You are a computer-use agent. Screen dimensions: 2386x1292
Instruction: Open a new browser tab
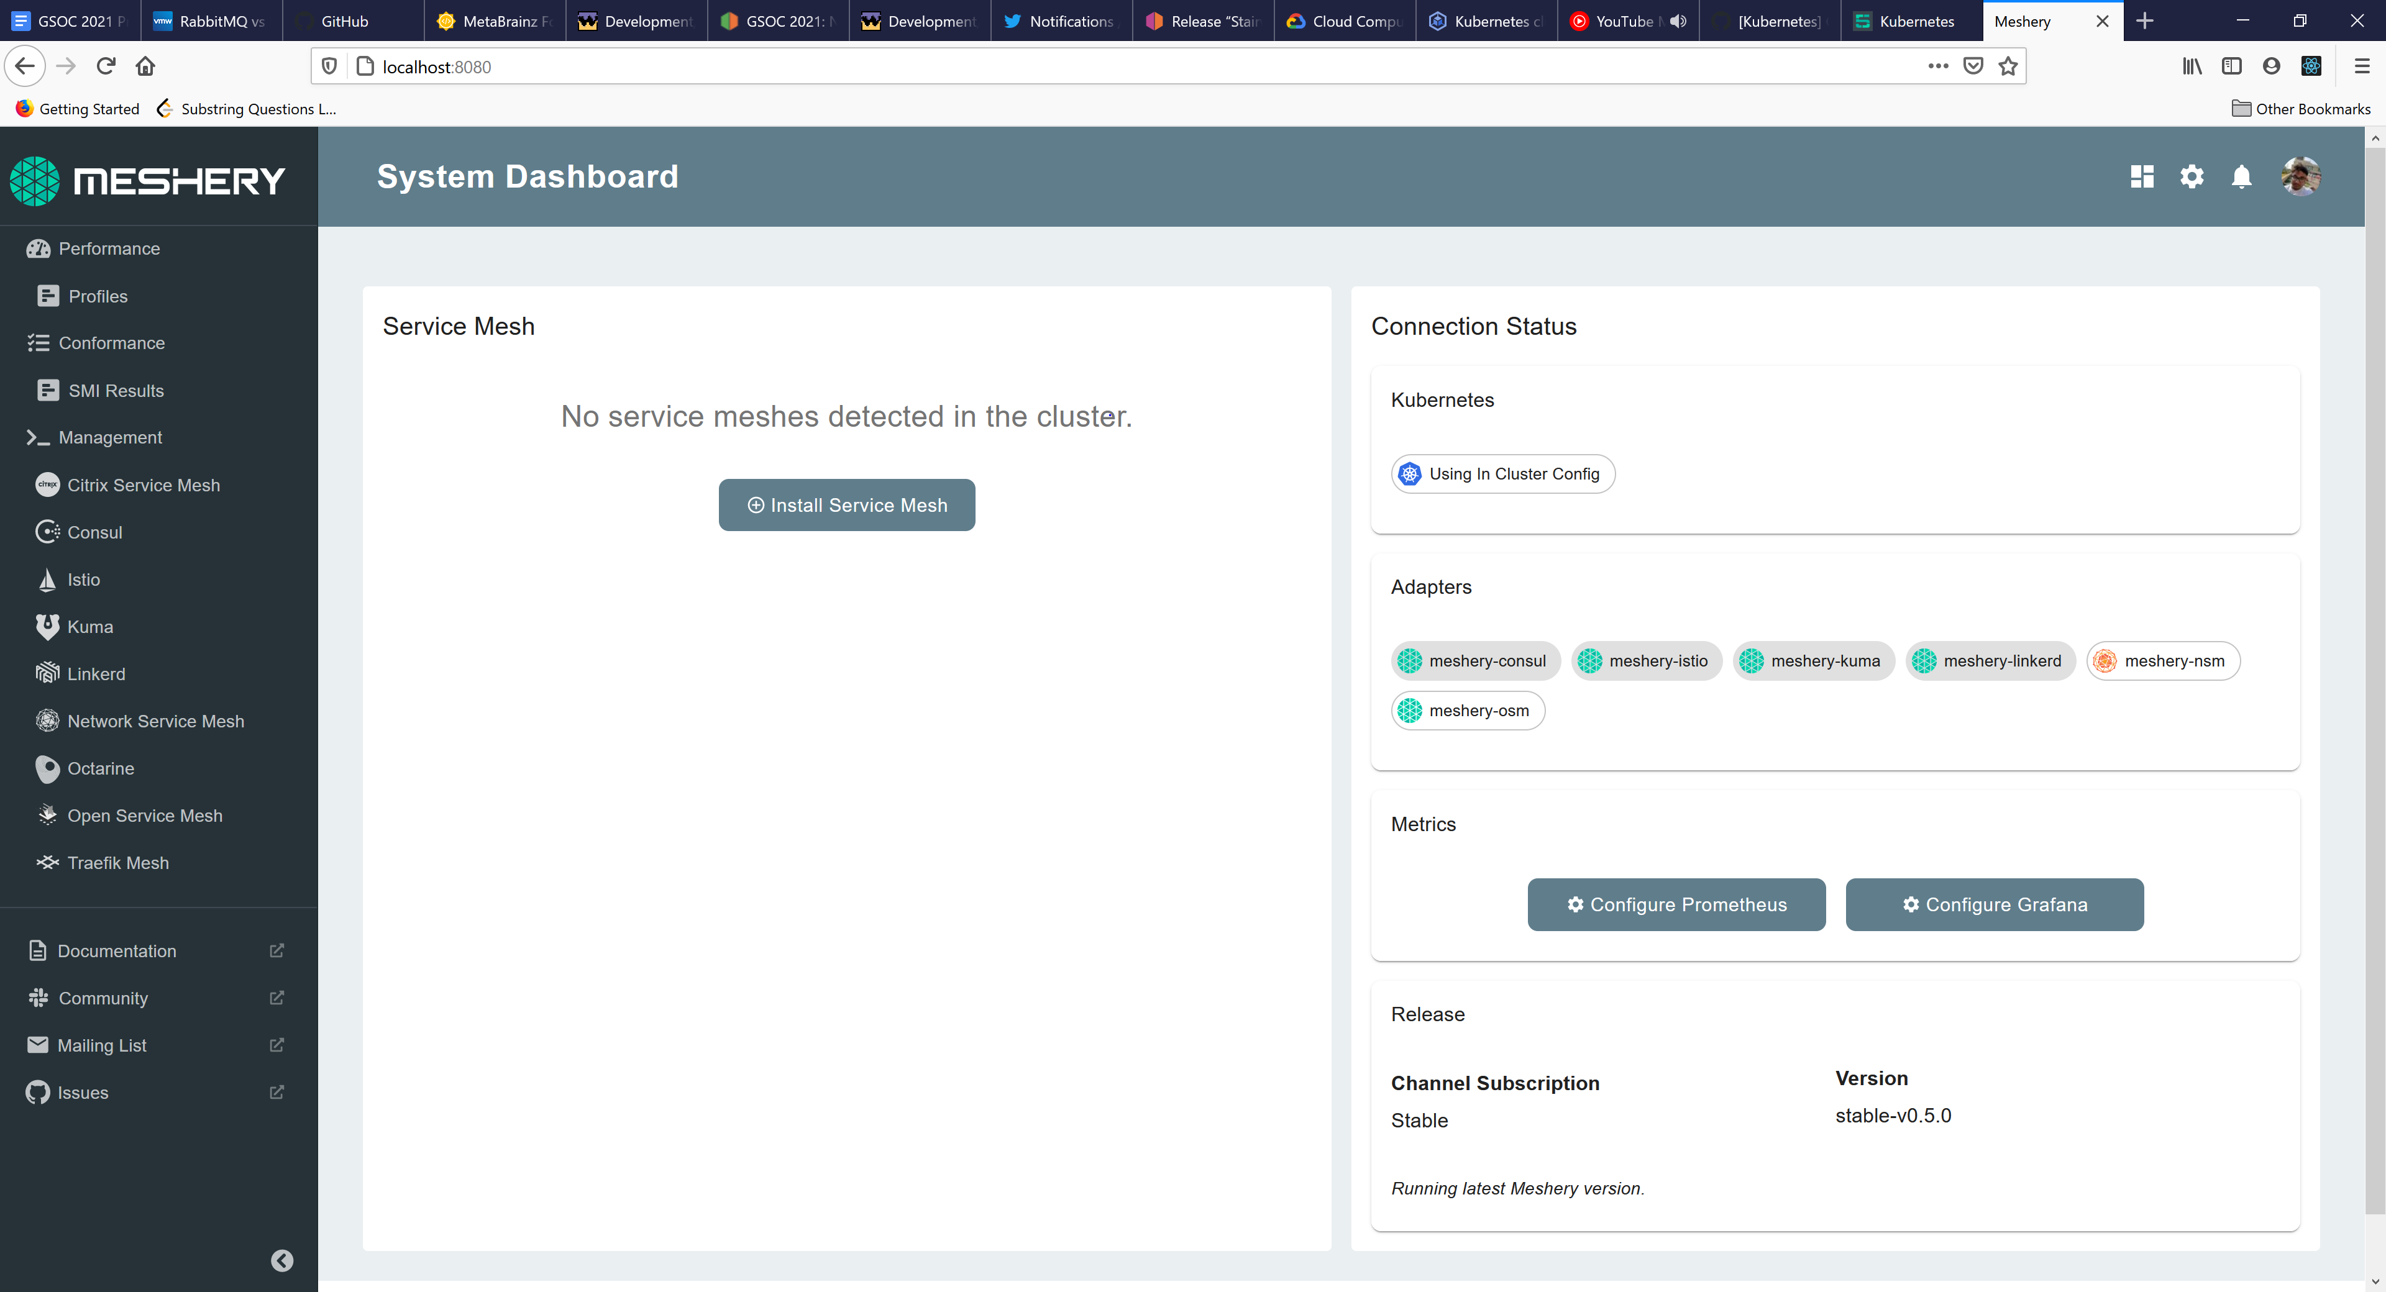pos(2144,20)
